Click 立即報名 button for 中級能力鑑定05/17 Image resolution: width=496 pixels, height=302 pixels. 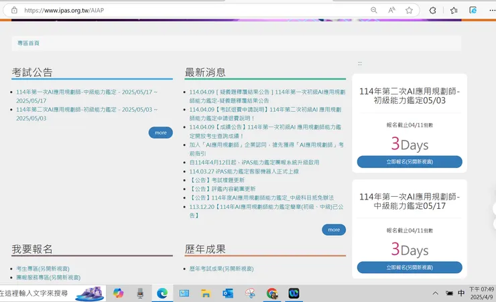[410, 267]
